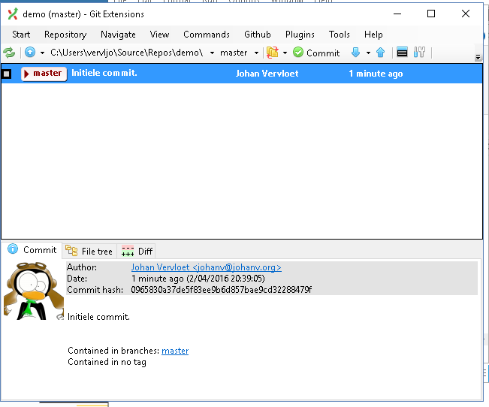The height and width of the screenshot is (407, 489).
Task: Click the penguin author avatar image
Action: tap(33, 291)
